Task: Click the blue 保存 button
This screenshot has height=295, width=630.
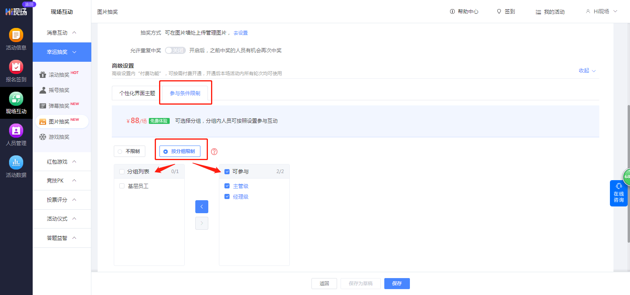Action: point(397,283)
